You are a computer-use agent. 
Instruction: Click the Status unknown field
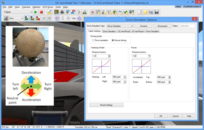[x=188, y=26]
